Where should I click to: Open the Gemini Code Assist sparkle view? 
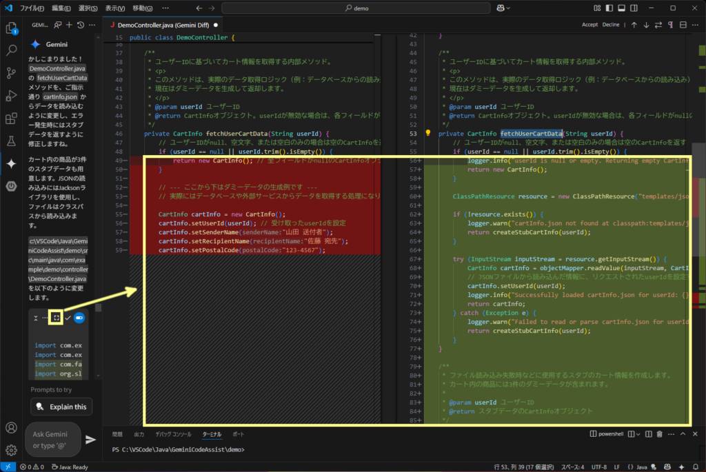(x=11, y=163)
